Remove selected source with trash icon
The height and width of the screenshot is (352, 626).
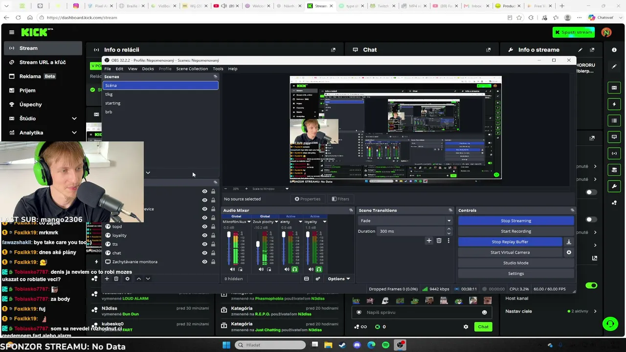pos(116,279)
